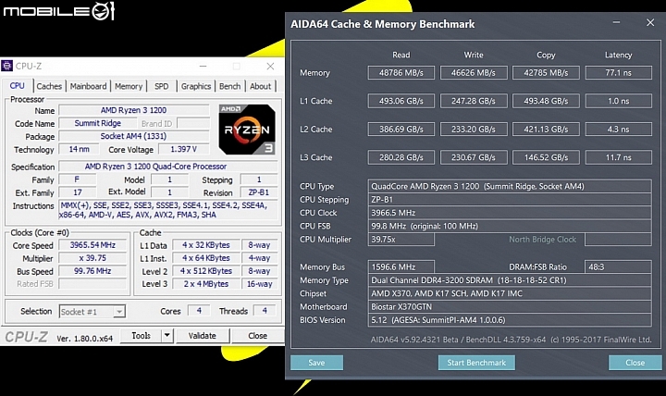Switch to the Caches tab in CPU-Z
The image size is (666, 396).
click(49, 86)
